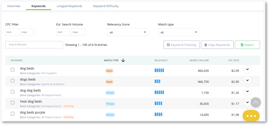This screenshot has width=269, height=125.
Task: Click the Search Results input field
Action: pos(34,45)
